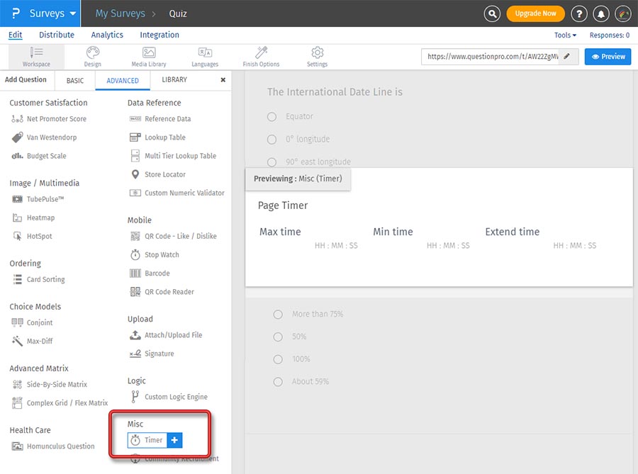
Task: Switch to the LIBRARY tab
Action: click(x=174, y=80)
